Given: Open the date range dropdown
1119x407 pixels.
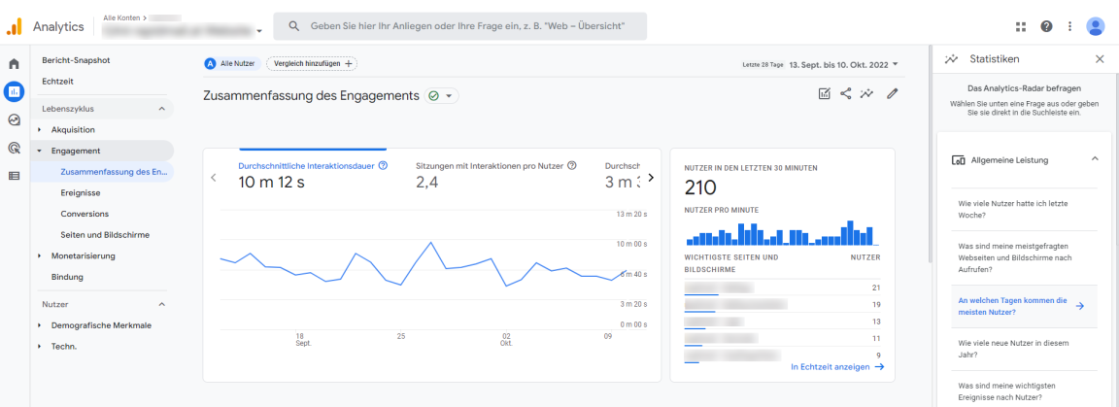Looking at the screenshot, I should pyautogui.click(x=843, y=64).
